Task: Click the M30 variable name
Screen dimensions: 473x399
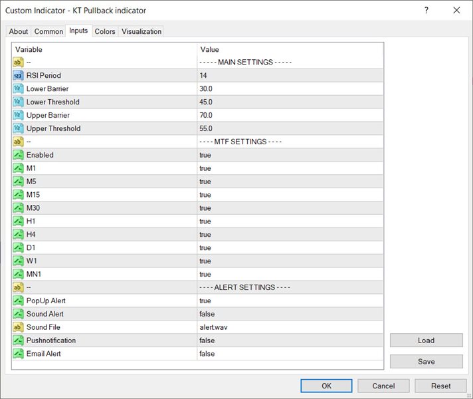Action: (33, 207)
